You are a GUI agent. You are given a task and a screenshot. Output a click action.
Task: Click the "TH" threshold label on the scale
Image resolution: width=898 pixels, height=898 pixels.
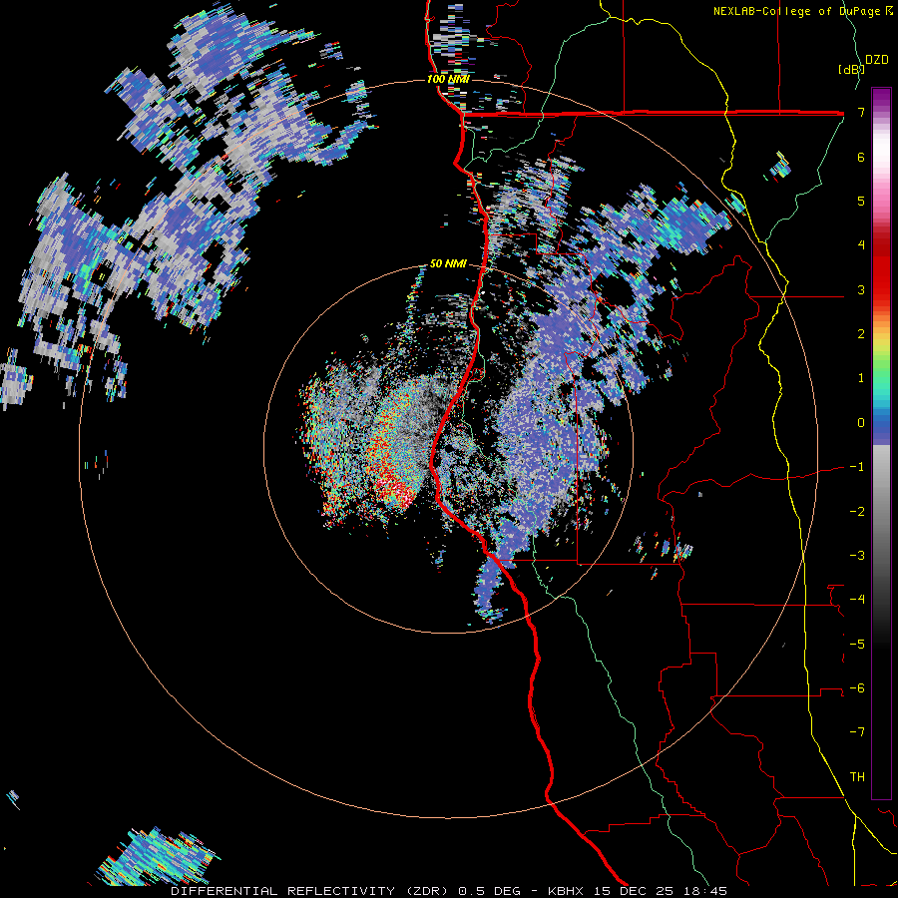tap(857, 776)
